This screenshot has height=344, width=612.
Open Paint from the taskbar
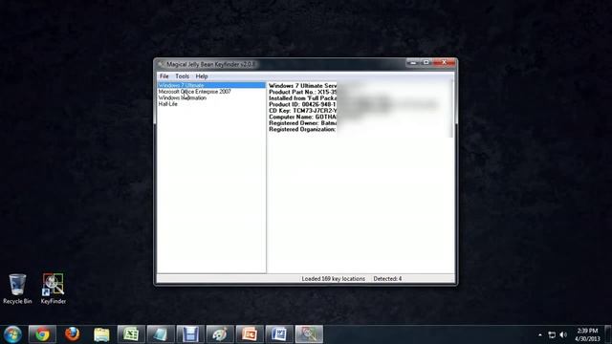click(220, 334)
